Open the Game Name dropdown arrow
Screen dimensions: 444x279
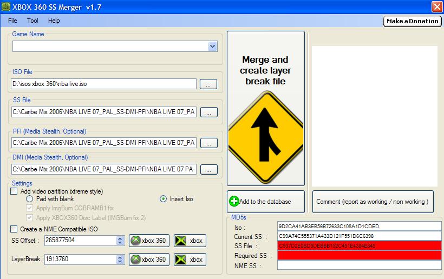pos(213,46)
